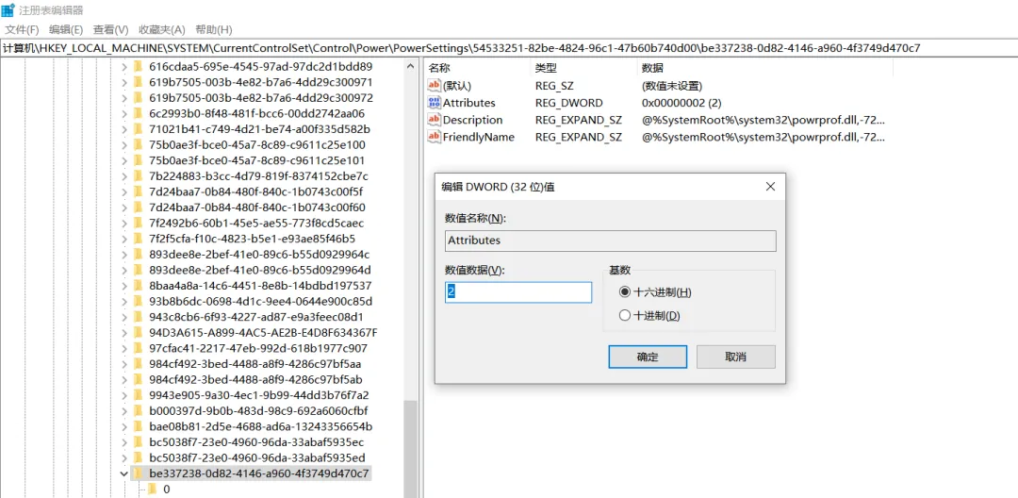This screenshot has height=498, width=1018.
Task: Expand the 984cf492-3bed-4488-a8f9-4286c97bf5aa key
Action: click(x=124, y=364)
